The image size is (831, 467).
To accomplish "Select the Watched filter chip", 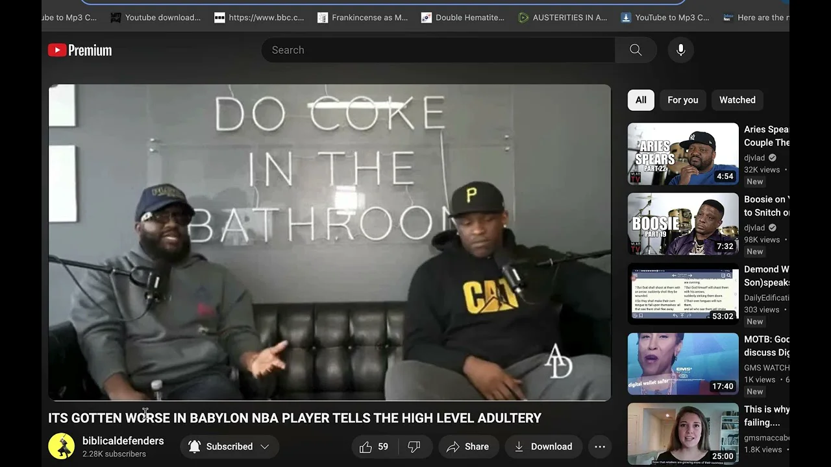I will (x=738, y=100).
